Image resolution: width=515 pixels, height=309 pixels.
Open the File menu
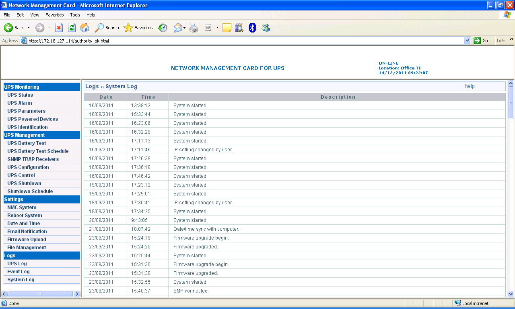click(x=7, y=15)
